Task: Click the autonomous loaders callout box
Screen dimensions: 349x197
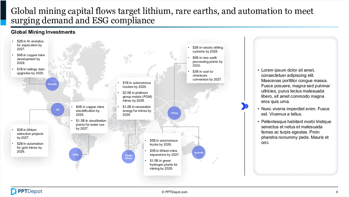Action: point(135,99)
